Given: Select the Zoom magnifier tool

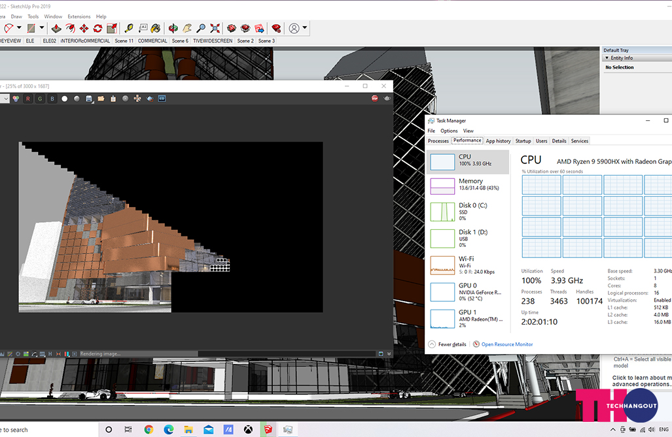Looking at the screenshot, I should tap(201, 29).
